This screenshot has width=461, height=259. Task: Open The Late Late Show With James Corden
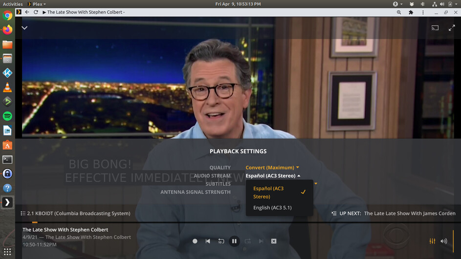click(x=410, y=214)
